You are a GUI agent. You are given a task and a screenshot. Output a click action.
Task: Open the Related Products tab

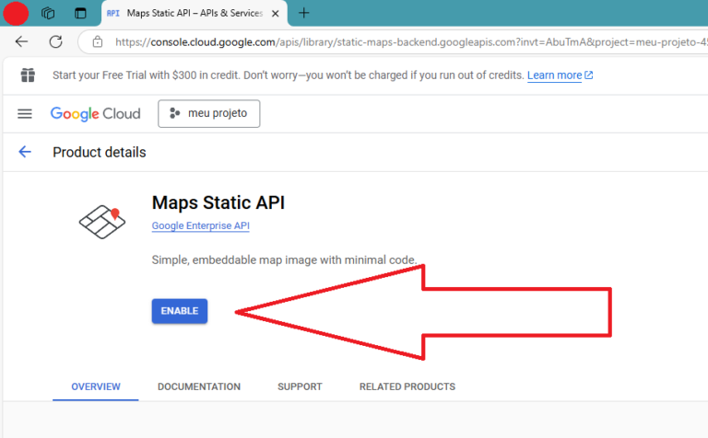click(407, 386)
